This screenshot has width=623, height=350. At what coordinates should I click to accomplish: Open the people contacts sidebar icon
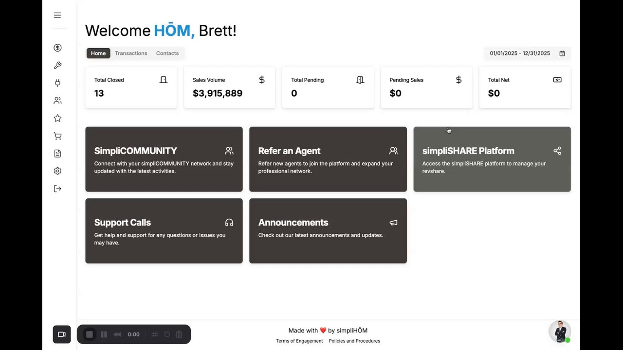pyautogui.click(x=57, y=101)
